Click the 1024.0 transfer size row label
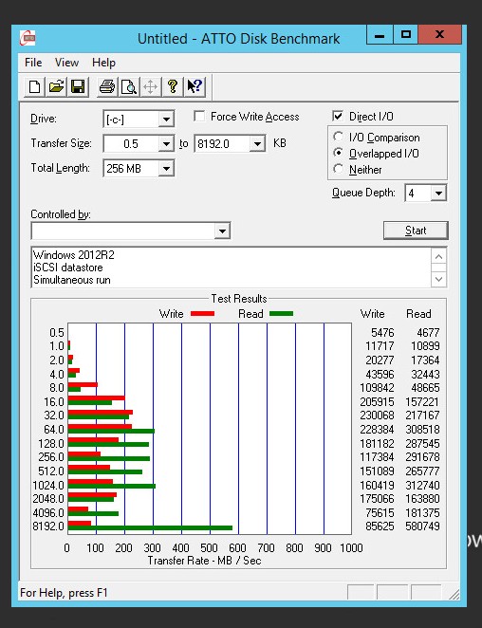The width and height of the screenshot is (482, 628). click(x=48, y=486)
